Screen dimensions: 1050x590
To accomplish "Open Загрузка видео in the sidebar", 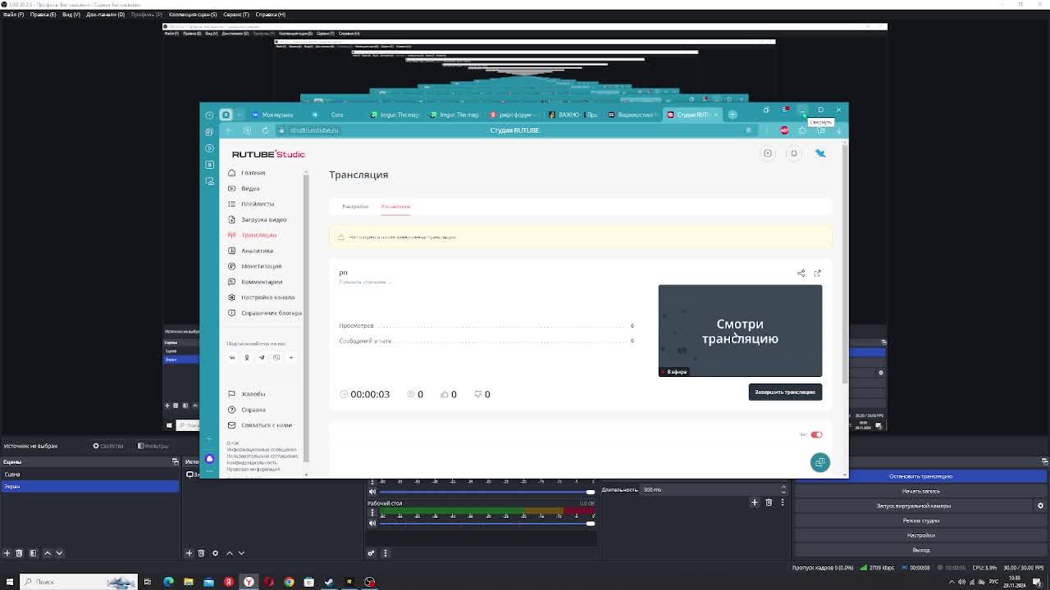I will [x=257, y=220].
